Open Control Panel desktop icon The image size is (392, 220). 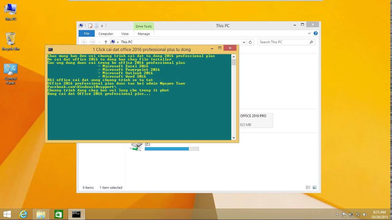pyautogui.click(x=10, y=74)
